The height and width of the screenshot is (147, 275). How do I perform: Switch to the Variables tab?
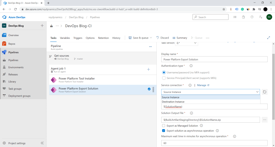65,38
